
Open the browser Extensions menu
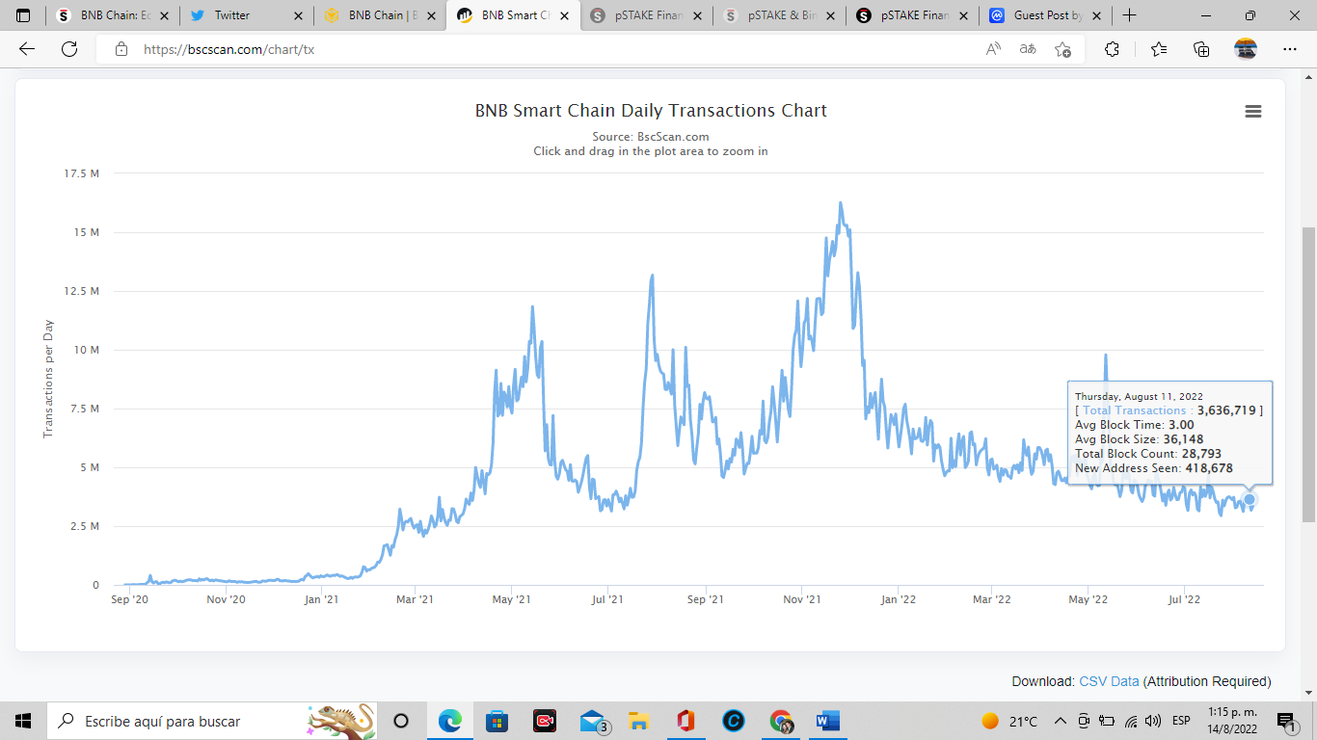(1112, 49)
